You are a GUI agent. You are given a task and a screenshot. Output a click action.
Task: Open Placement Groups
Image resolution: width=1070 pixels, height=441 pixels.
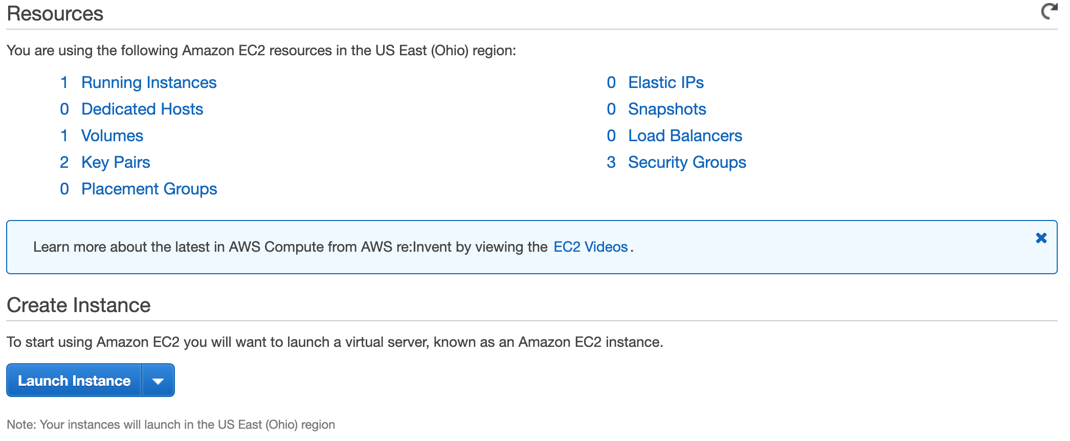[149, 189]
